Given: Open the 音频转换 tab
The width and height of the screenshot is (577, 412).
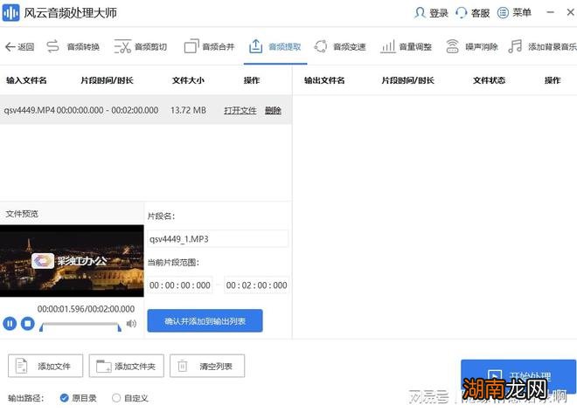Looking at the screenshot, I should point(73,46).
